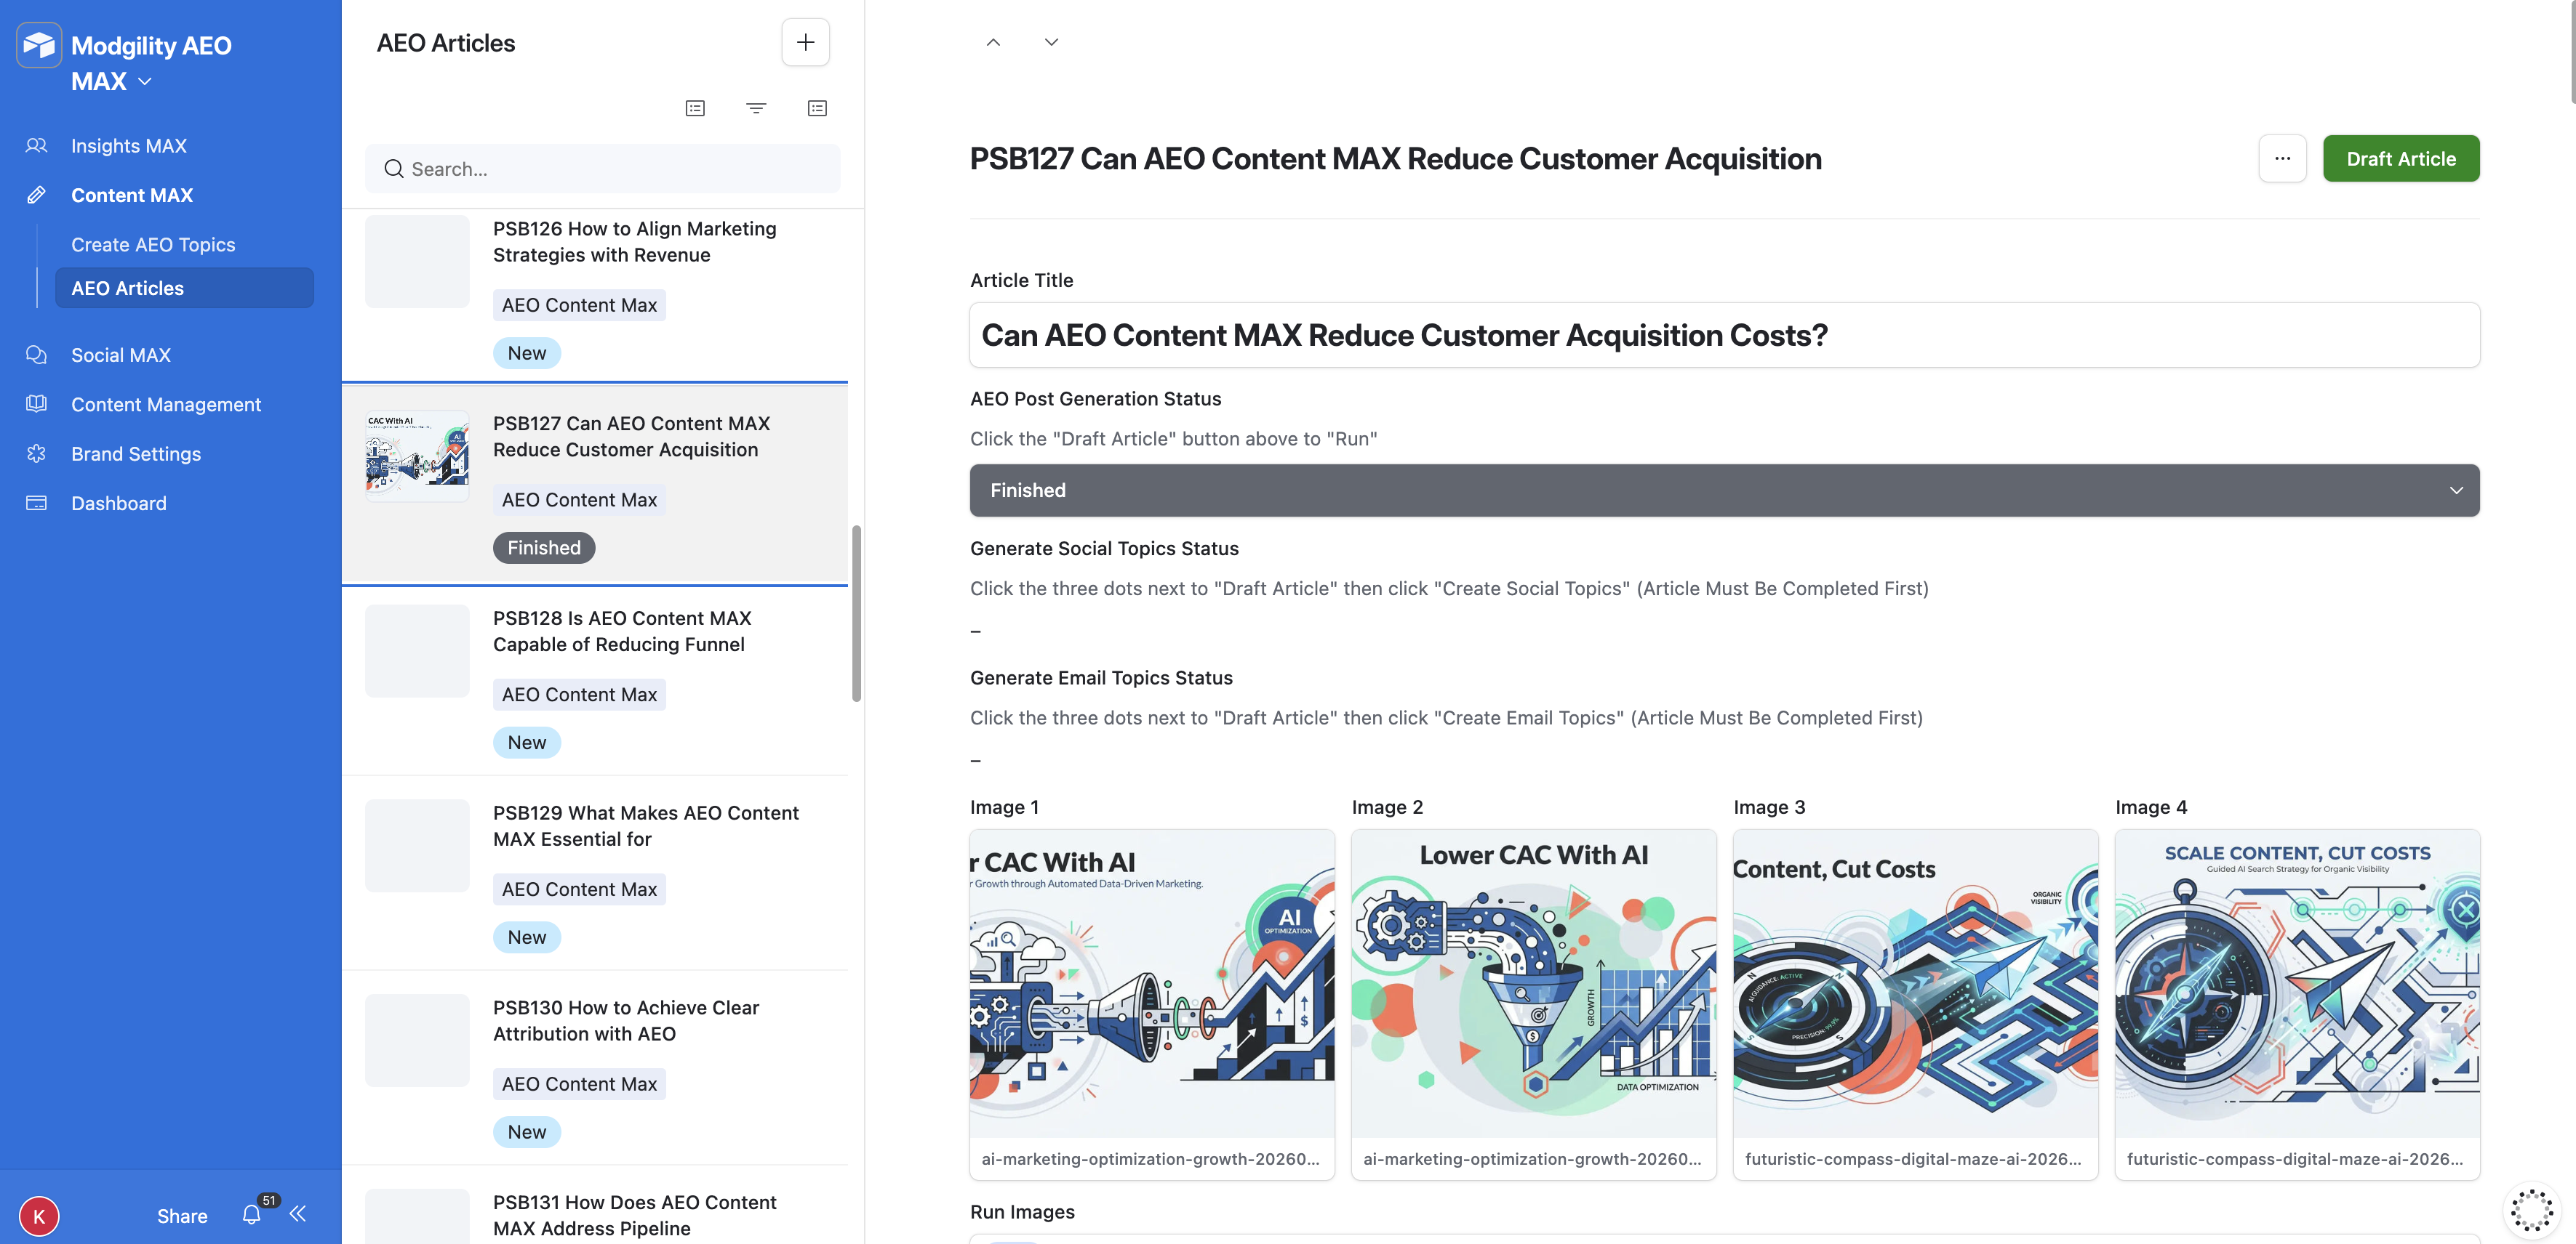2576x1244 pixels.
Task: Click the display options icon right of filter
Action: click(x=817, y=108)
